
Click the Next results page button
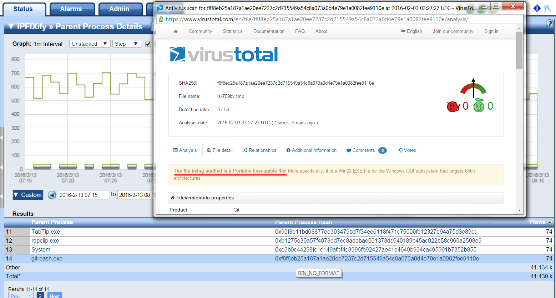tap(55, 295)
